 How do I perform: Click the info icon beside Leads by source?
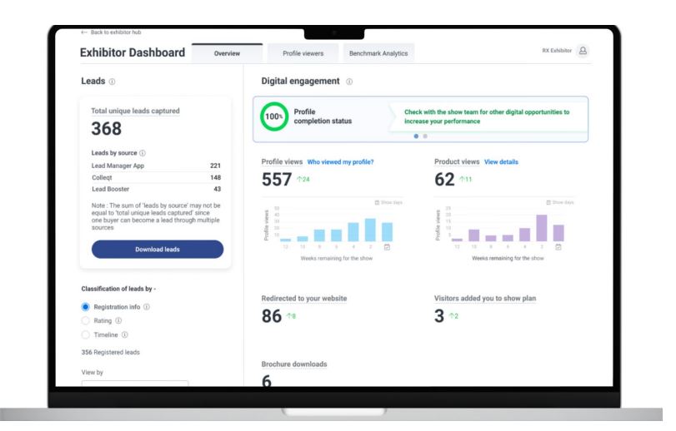coord(143,153)
